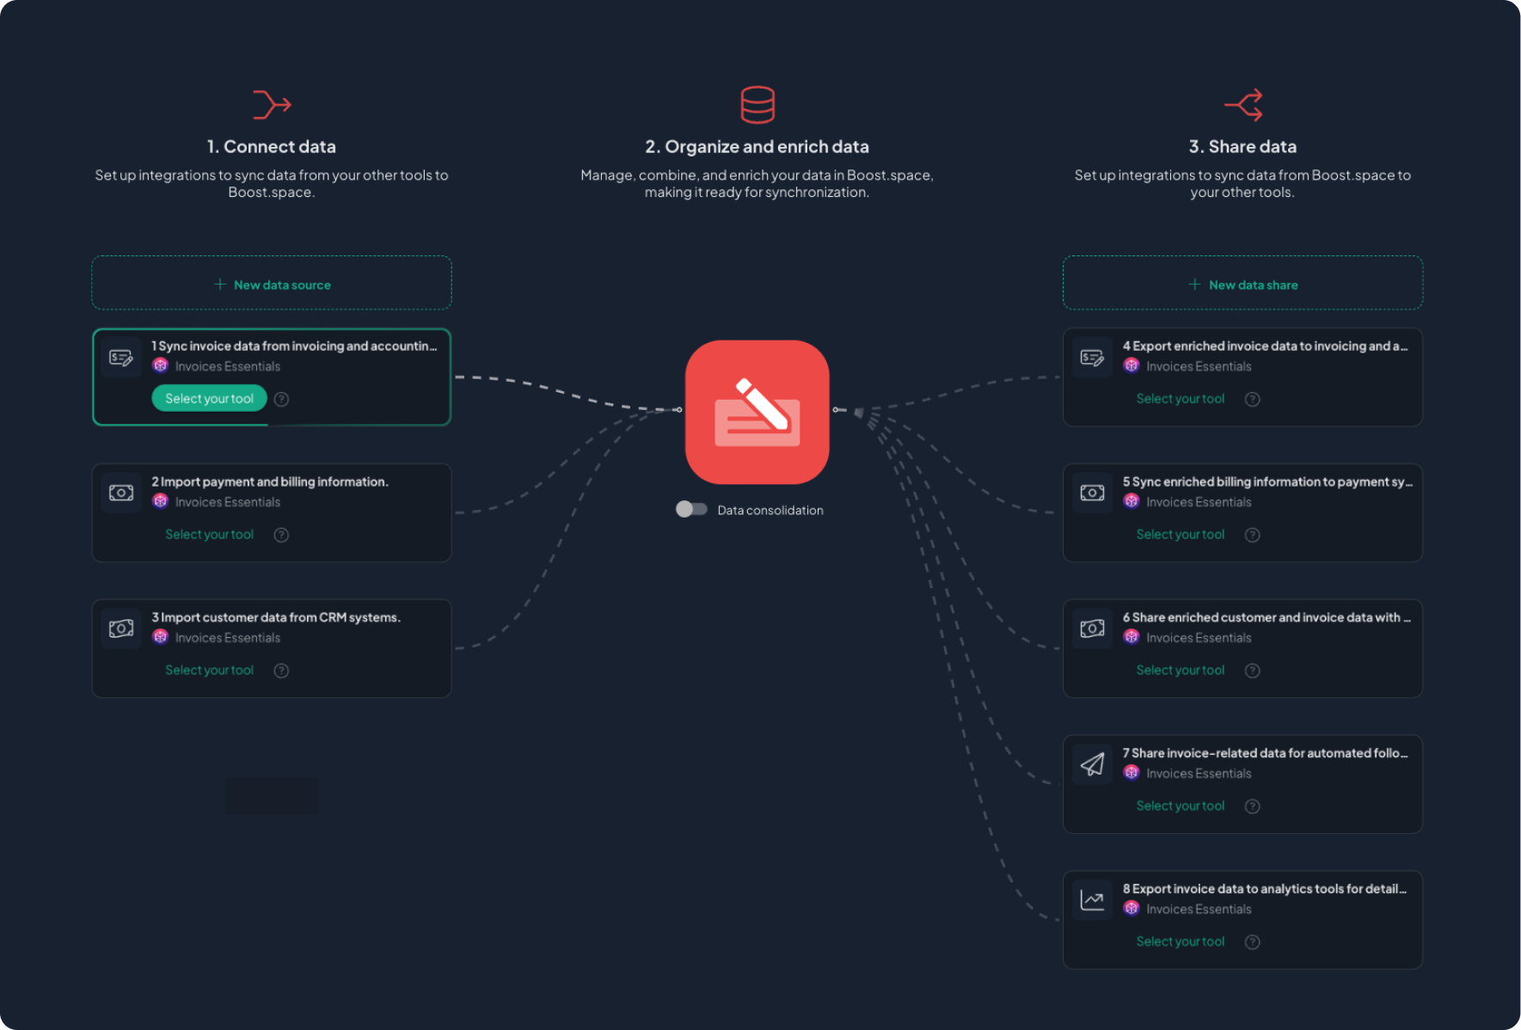The width and height of the screenshot is (1521, 1030).
Task: Toggle the Data consolidation switch
Action: coord(690,509)
